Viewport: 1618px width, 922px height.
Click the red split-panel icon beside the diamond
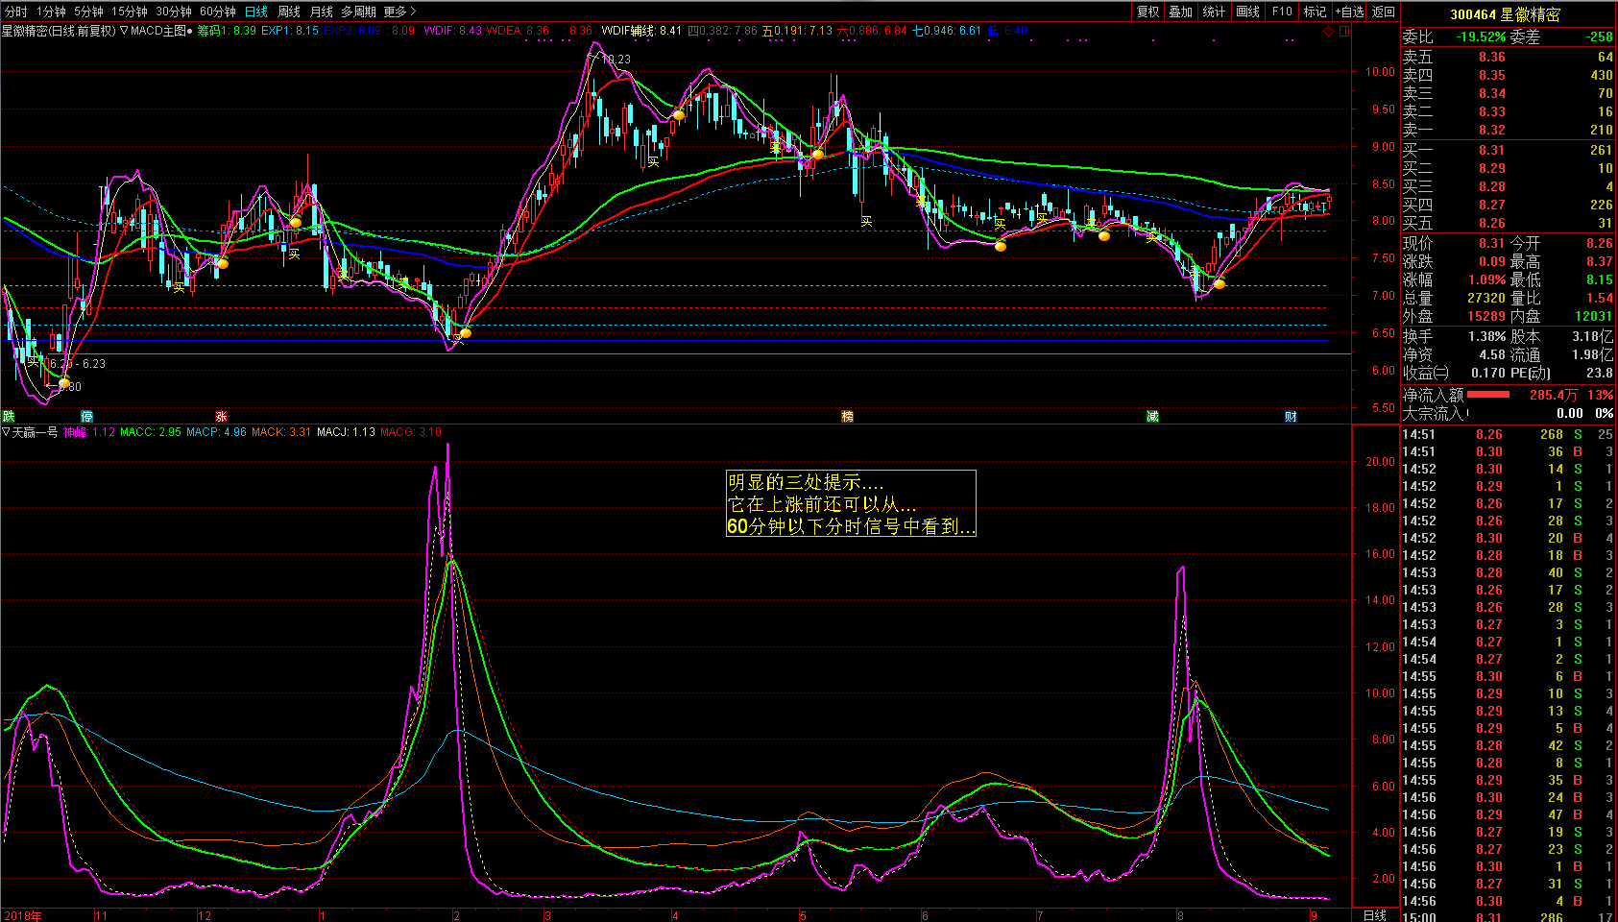point(1344,32)
